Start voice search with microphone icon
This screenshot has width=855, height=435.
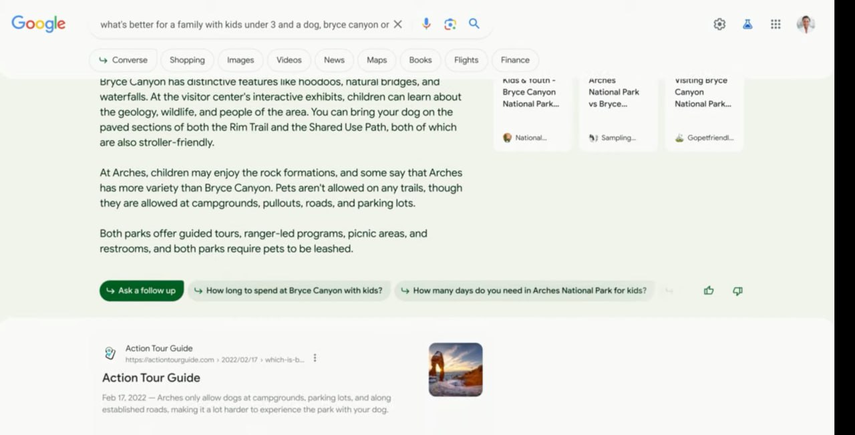(x=426, y=24)
